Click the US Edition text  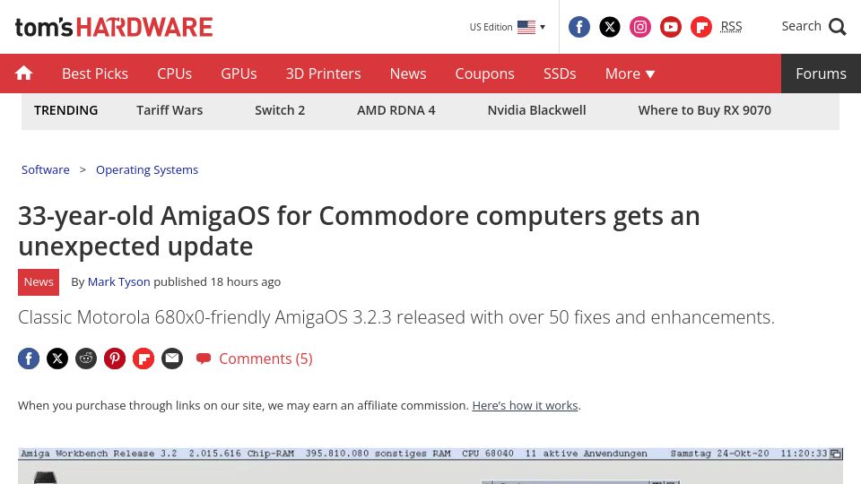(491, 27)
